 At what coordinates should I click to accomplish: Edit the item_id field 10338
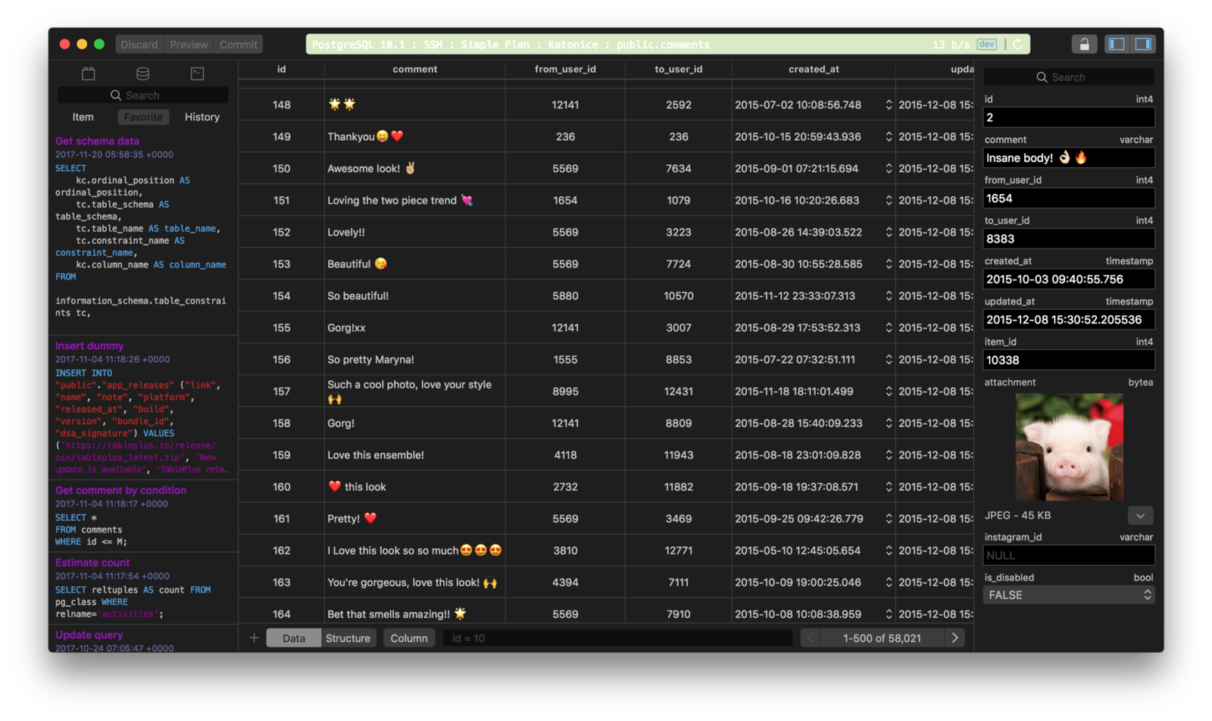(1069, 360)
